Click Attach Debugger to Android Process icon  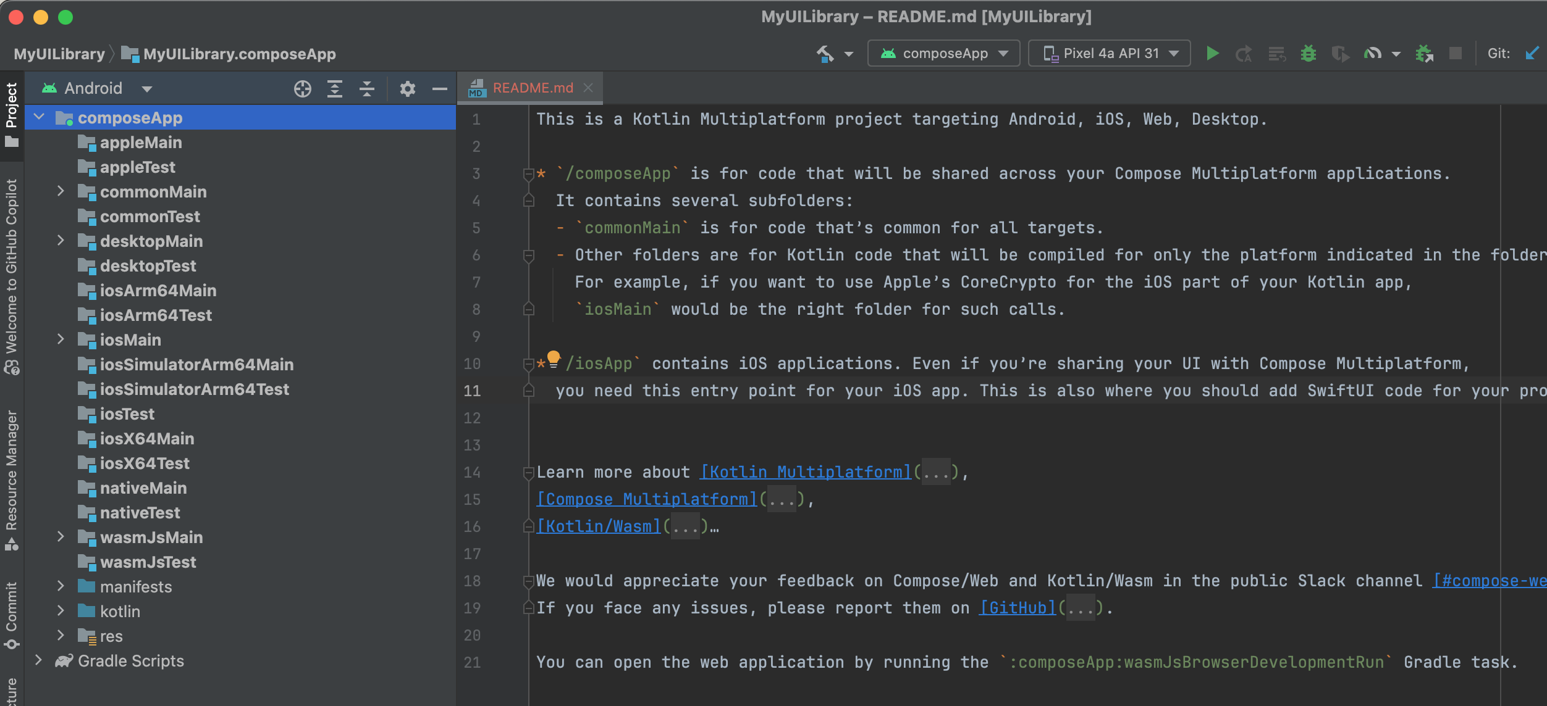coord(1425,54)
